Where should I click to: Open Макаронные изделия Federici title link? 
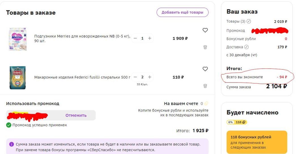[x=82, y=77]
